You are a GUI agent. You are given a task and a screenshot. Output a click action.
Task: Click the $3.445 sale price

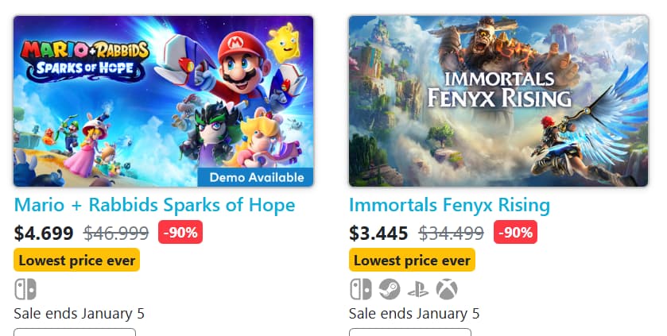click(x=378, y=234)
